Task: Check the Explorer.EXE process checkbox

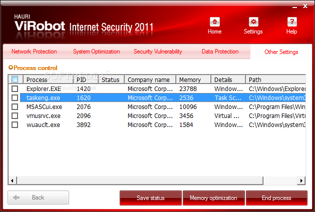Action: (x=15, y=88)
